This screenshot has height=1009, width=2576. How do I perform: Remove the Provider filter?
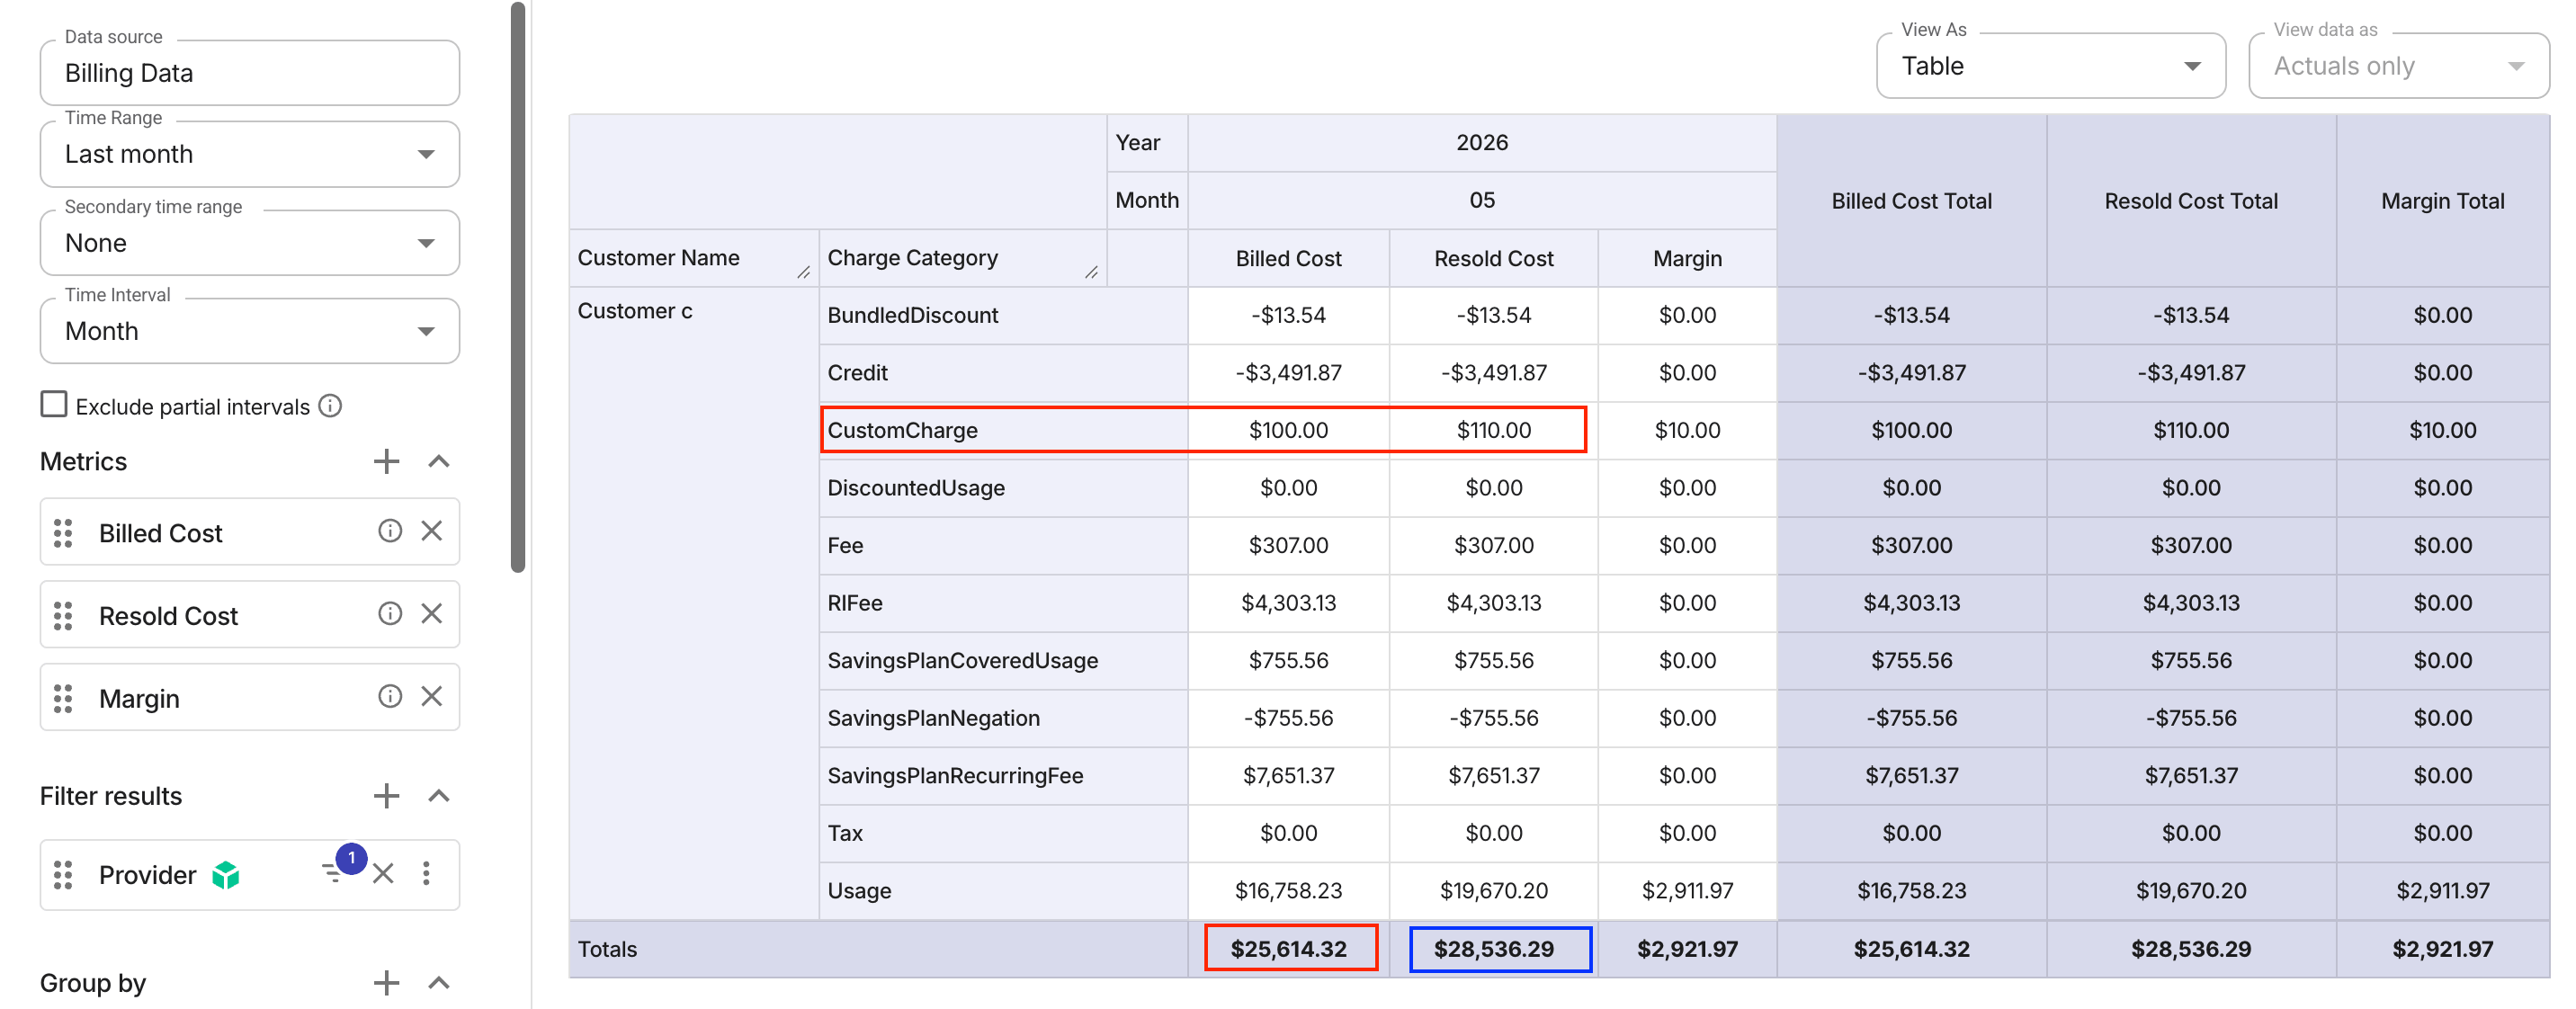point(383,874)
